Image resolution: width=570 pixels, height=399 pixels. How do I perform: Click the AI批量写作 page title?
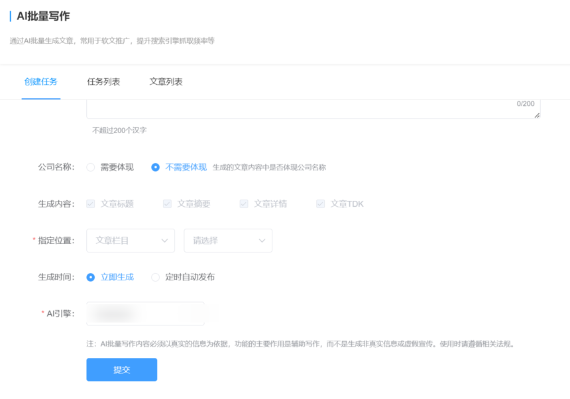[43, 17]
